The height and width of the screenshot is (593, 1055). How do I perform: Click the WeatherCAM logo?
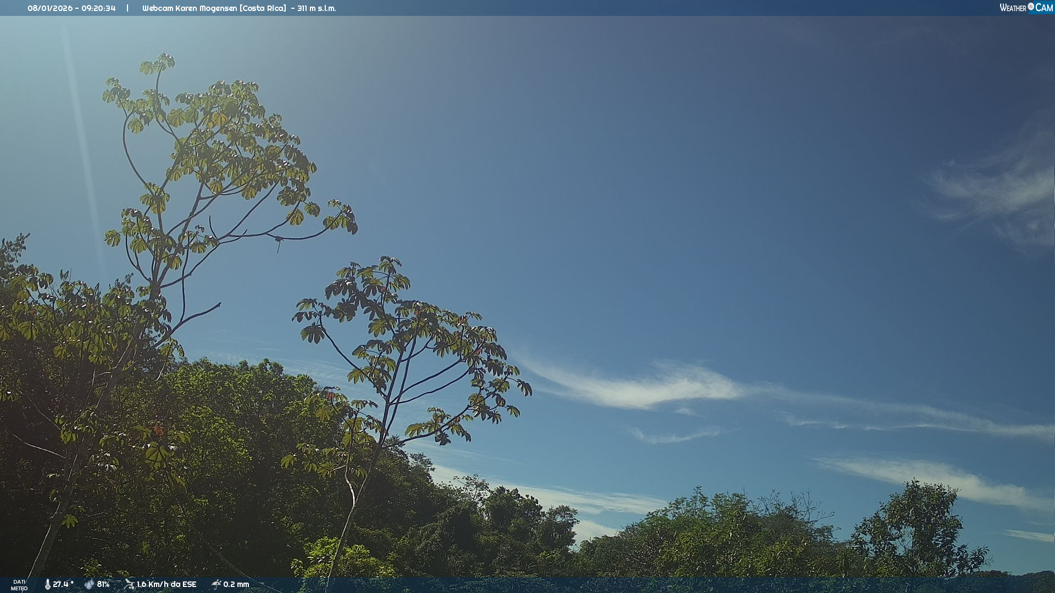pyautogui.click(x=1026, y=8)
